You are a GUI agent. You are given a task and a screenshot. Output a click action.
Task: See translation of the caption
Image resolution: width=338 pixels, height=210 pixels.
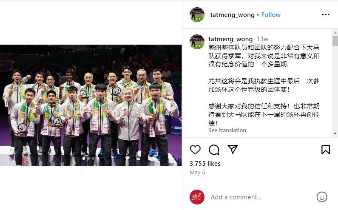pos(227,130)
